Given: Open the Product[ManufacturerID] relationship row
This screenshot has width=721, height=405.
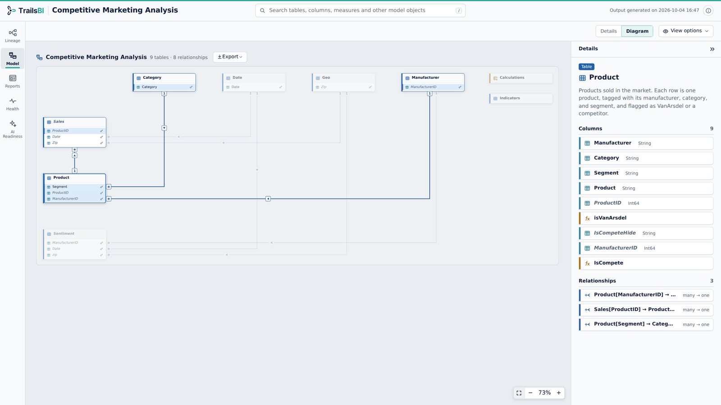Looking at the screenshot, I should 646,295.
